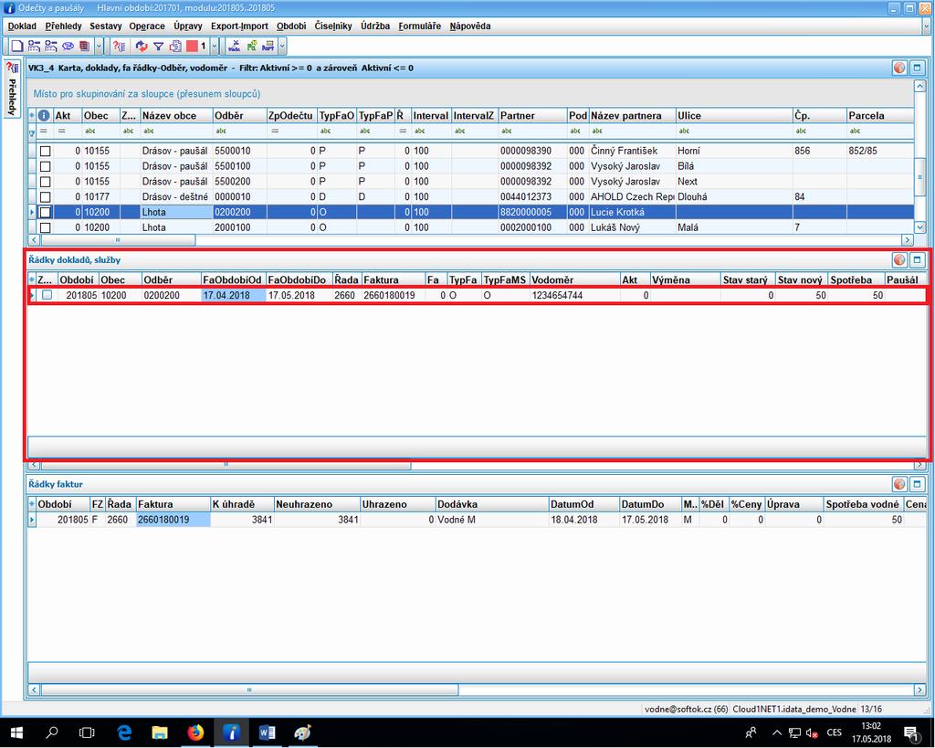Sort by K úhradě column header
The width and height of the screenshot is (935, 748).
coord(242,504)
